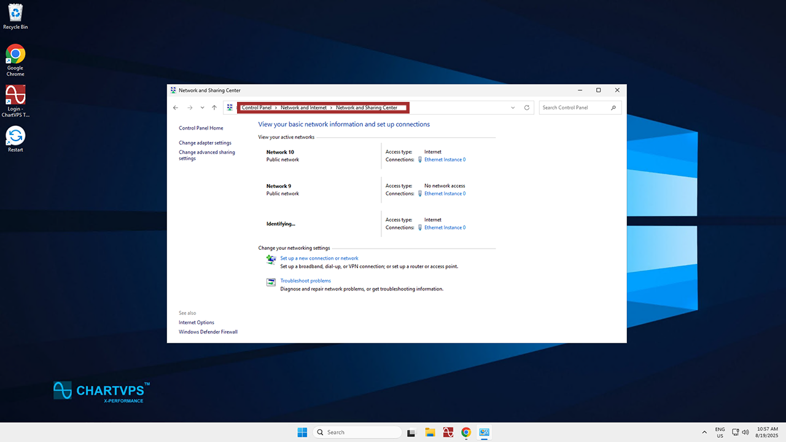Click the Back arrow in navigation bar
This screenshot has height=442, width=786.
coord(176,107)
